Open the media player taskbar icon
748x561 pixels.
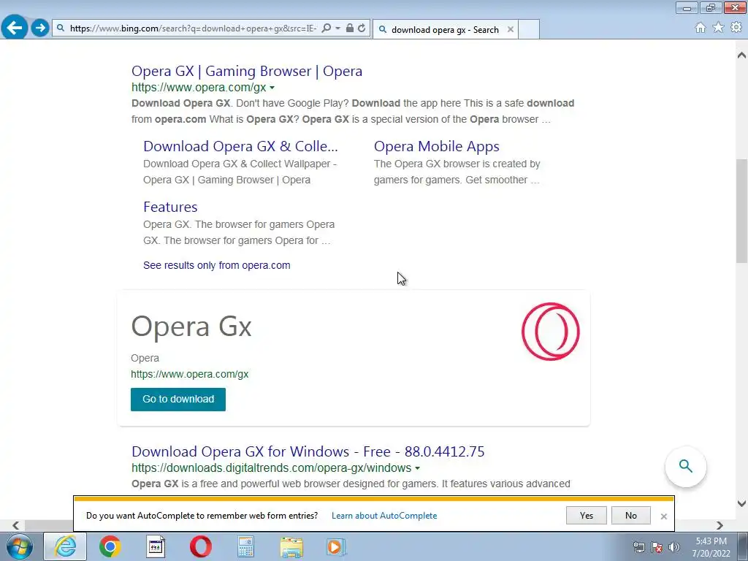point(336,546)
